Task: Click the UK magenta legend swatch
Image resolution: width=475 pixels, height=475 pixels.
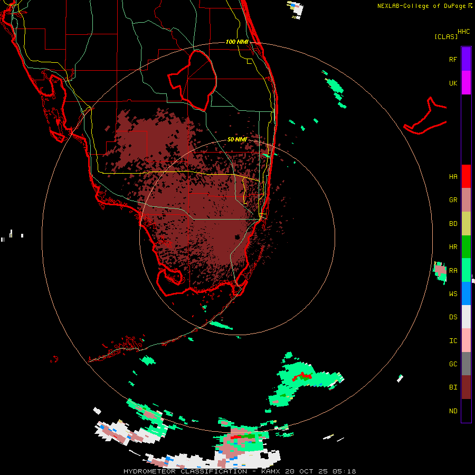Action: click(x=466, y=83)
